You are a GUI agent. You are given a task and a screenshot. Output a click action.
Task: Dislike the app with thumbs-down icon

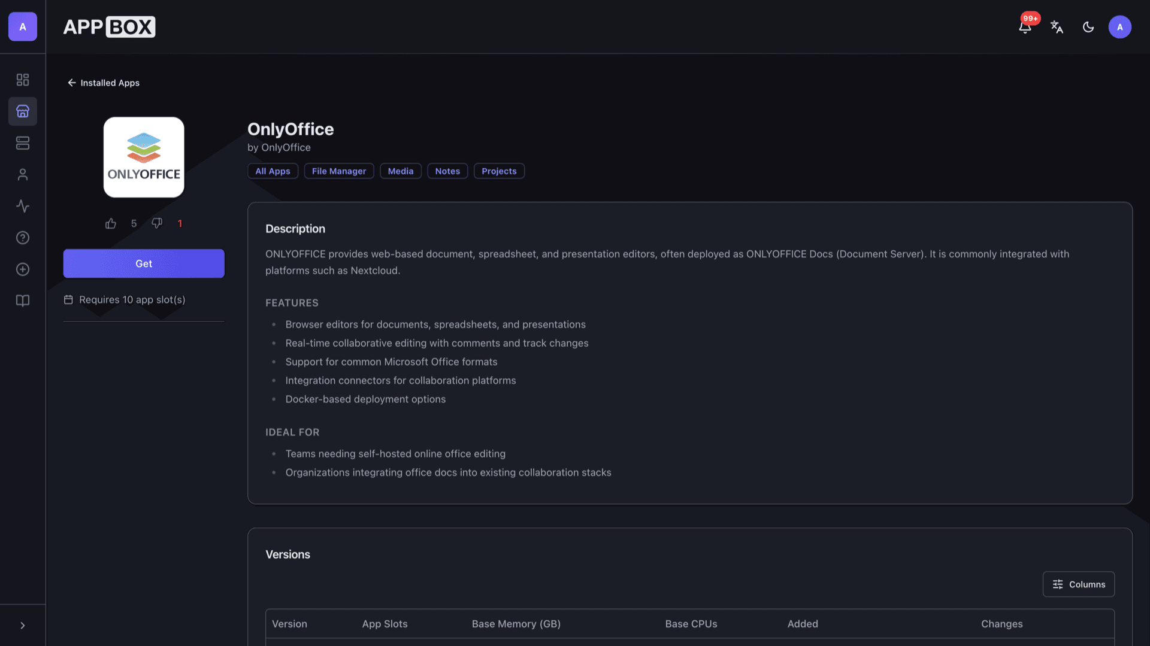(157, 223)
